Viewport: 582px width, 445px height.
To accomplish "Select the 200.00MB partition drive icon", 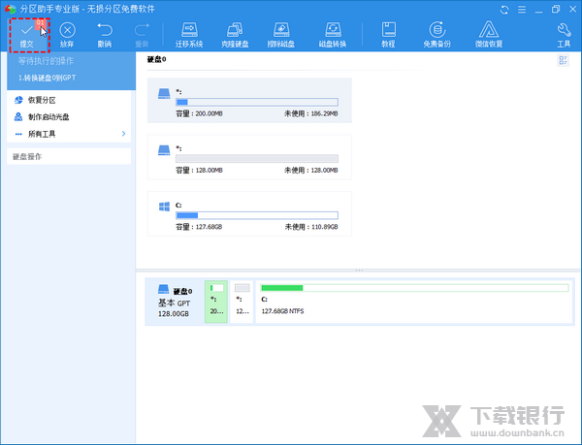I will click(164, 93).
